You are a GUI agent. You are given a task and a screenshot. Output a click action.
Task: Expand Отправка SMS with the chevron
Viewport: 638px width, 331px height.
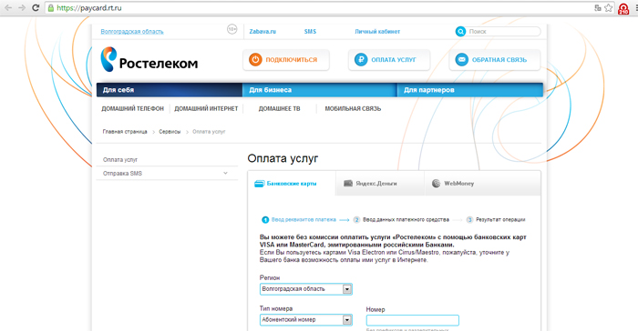[225, 174]
